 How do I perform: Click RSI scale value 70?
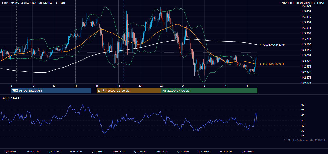click(x=303, y=110)
